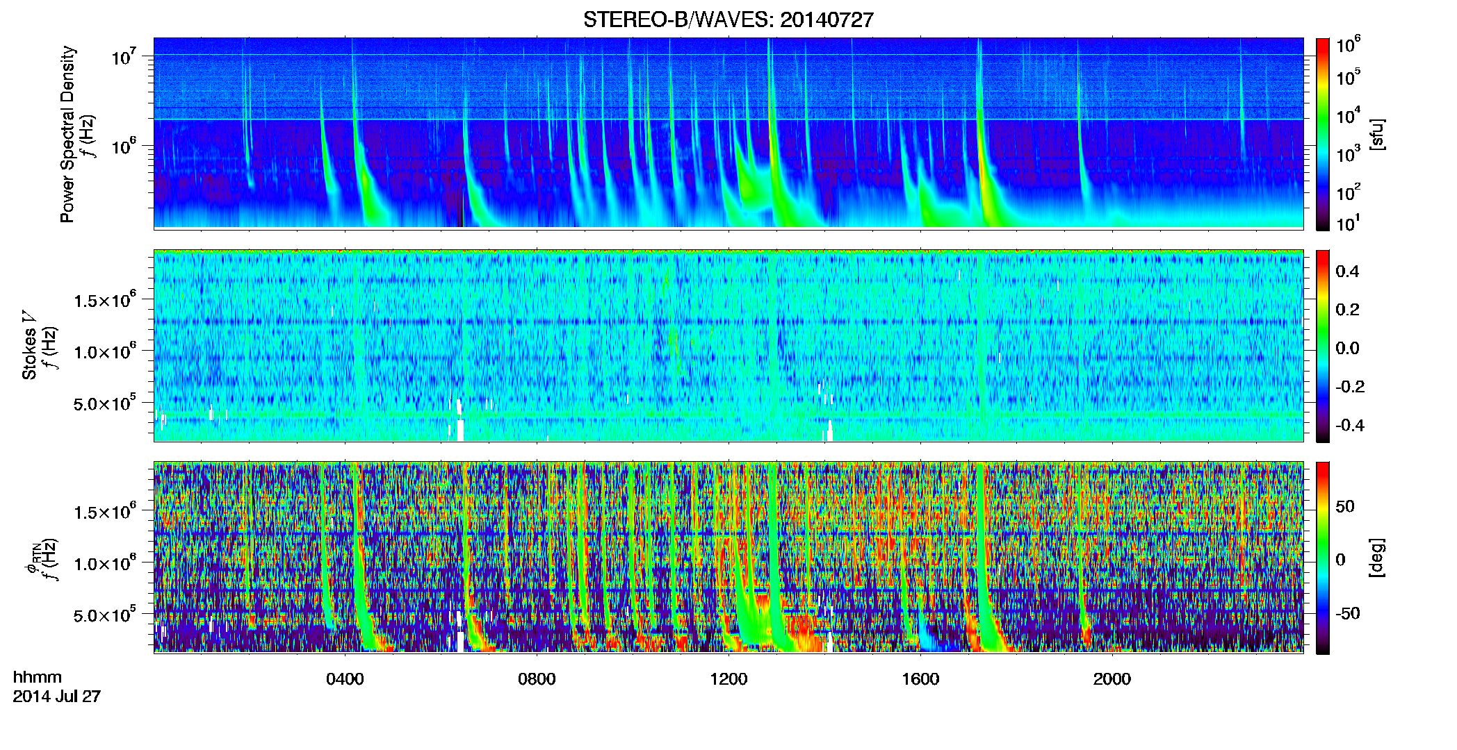1457x750 pixels.
Task: Click the 50 degrees colorbar tick label
Action: coord(1345,506)
